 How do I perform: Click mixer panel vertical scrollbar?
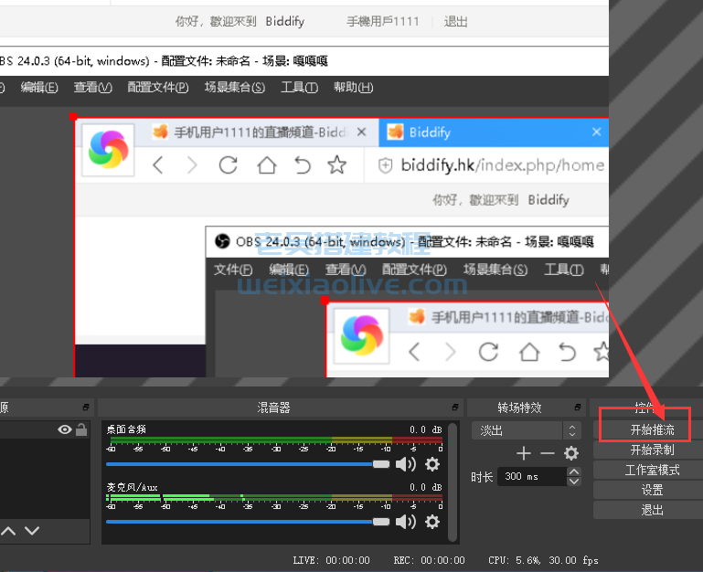pos(453,482)
